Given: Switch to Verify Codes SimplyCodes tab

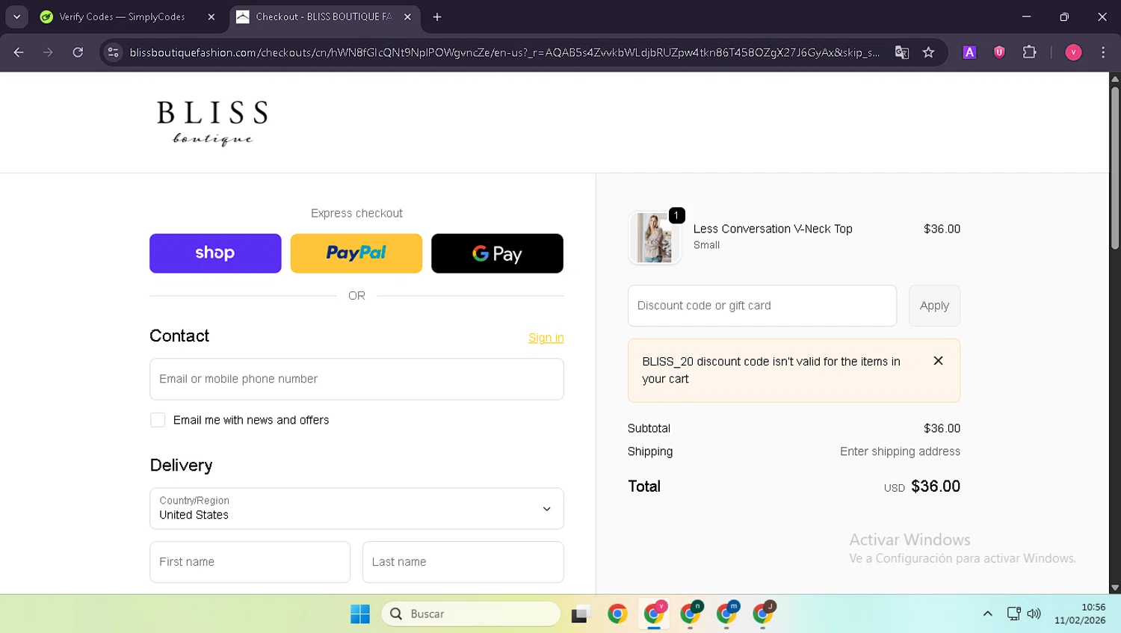Looking at the screenshot, I should point(122,16).
